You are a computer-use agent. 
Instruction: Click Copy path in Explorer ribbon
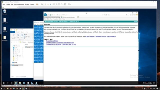click(x=27, y=36)
